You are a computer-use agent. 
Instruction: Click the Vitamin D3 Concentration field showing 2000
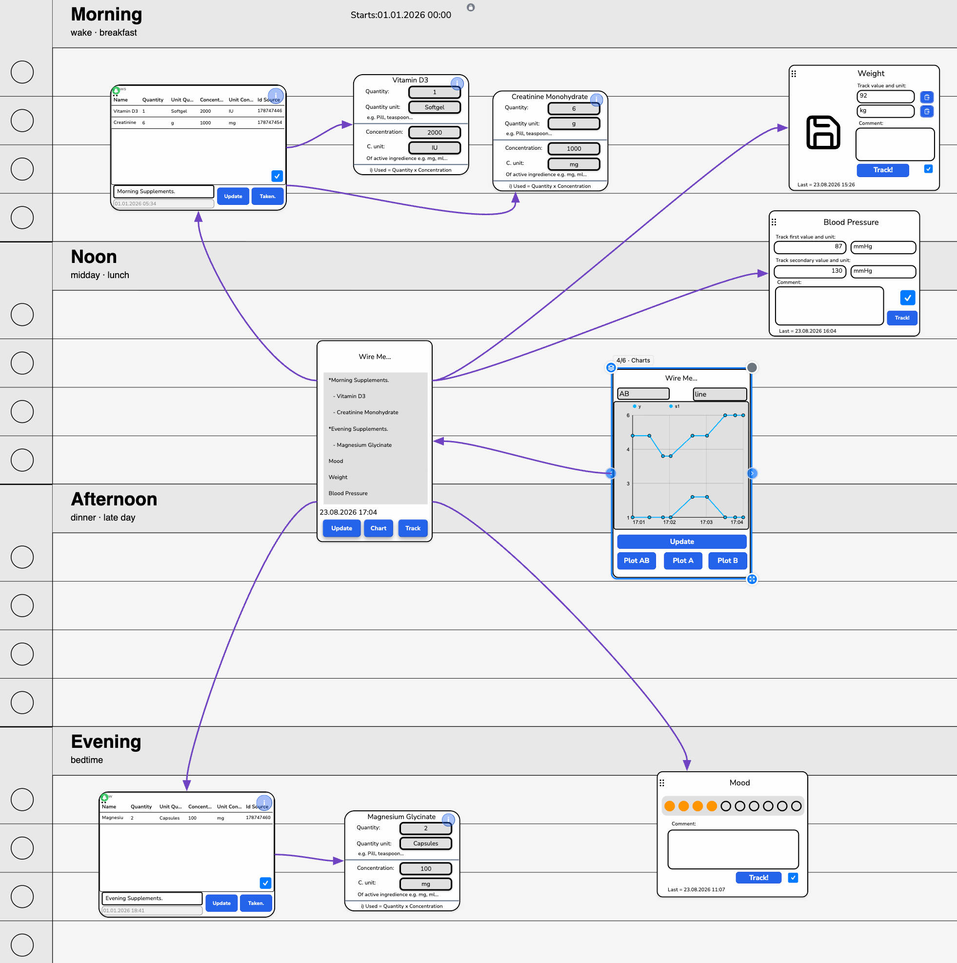click(434, 132)
